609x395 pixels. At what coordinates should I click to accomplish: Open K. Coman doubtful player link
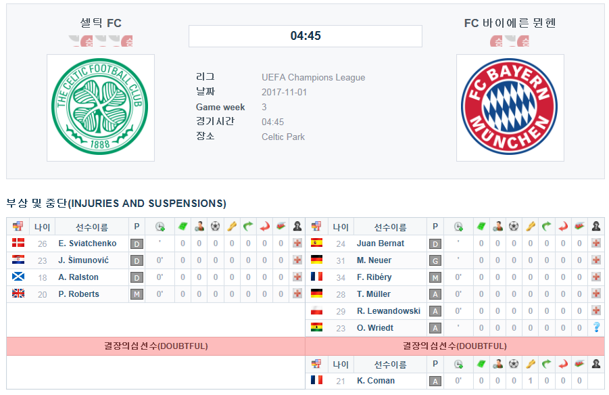pyautogui.click(x=376, y=381)
